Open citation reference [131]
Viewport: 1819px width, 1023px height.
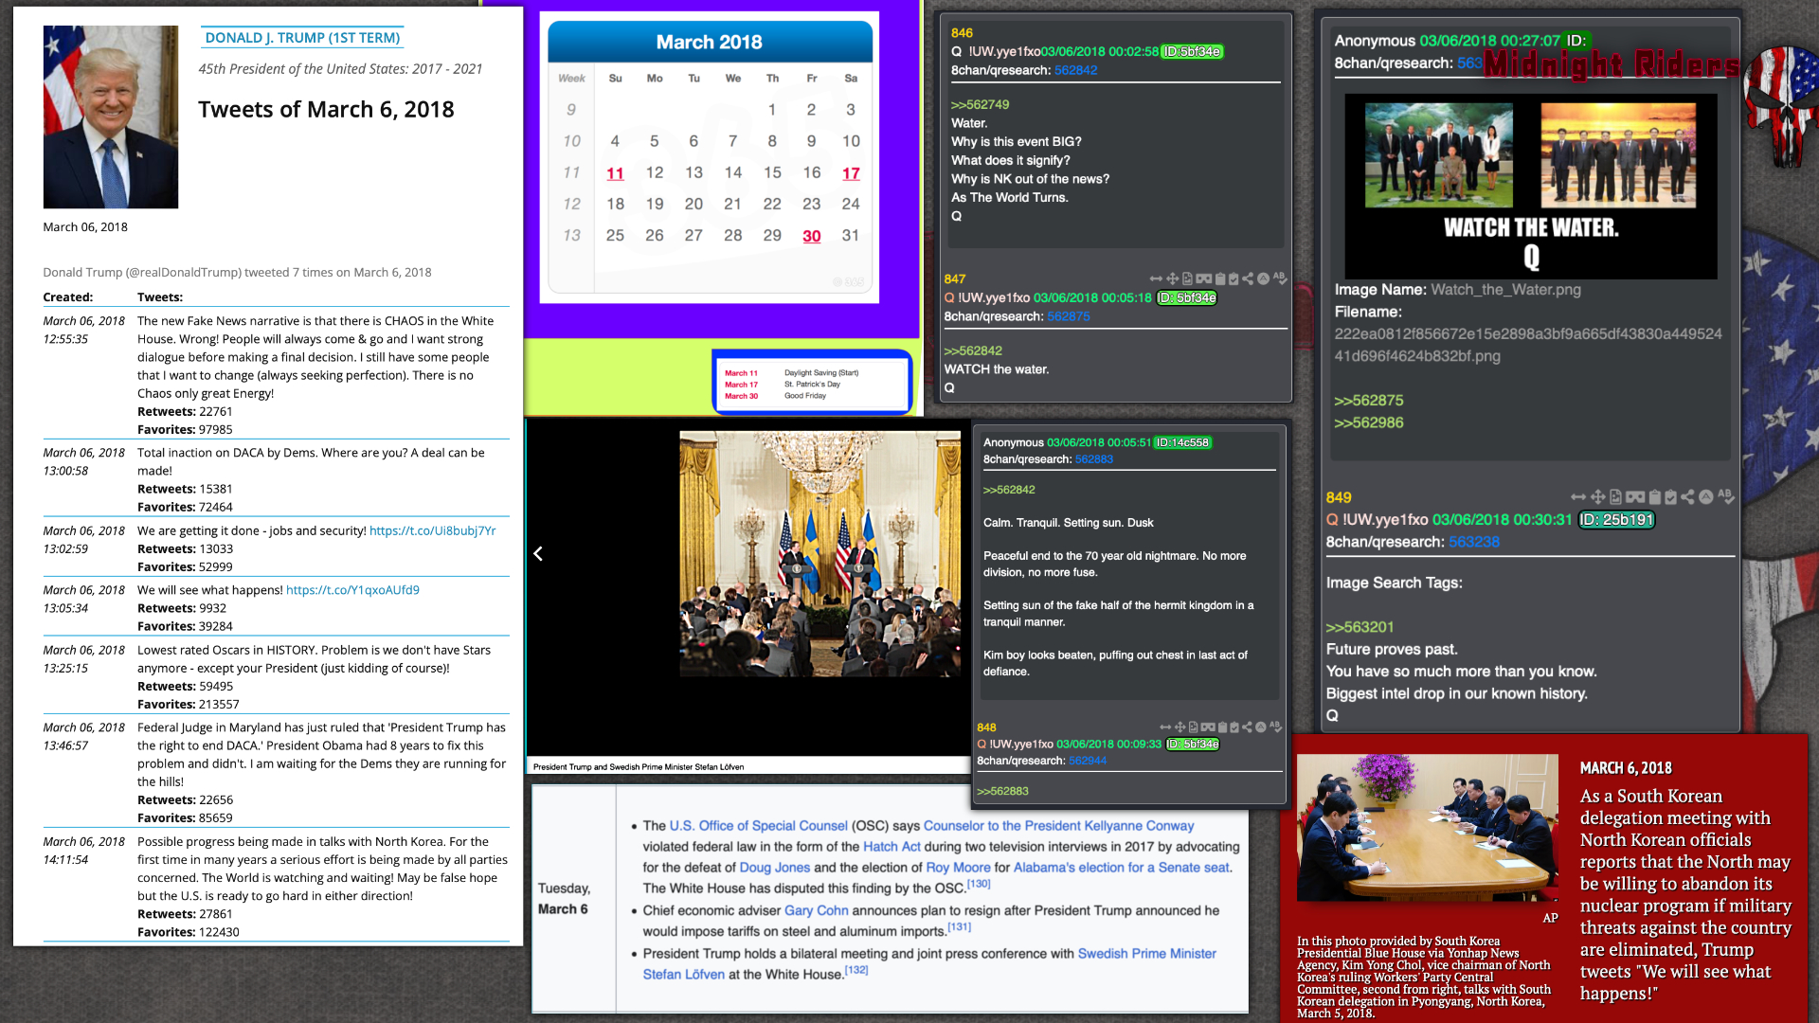tap(959, 927)
